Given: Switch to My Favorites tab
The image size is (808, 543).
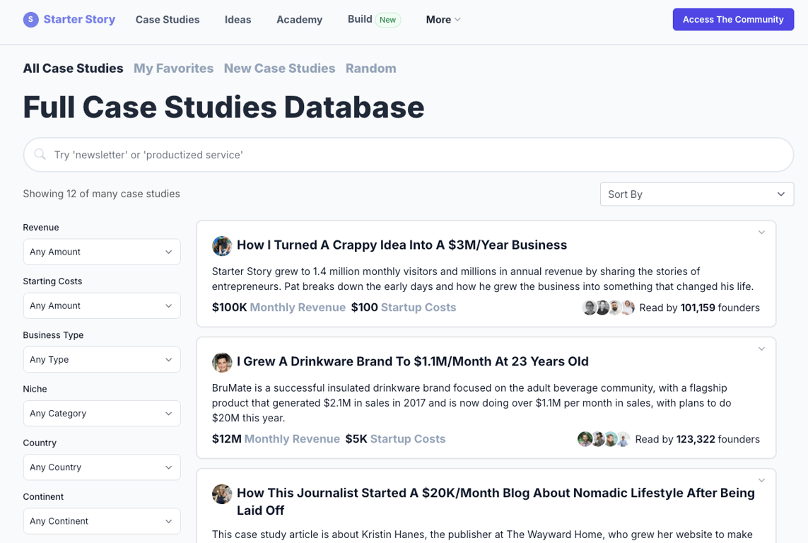Looking at the screenshot, I should click(174, 69).
